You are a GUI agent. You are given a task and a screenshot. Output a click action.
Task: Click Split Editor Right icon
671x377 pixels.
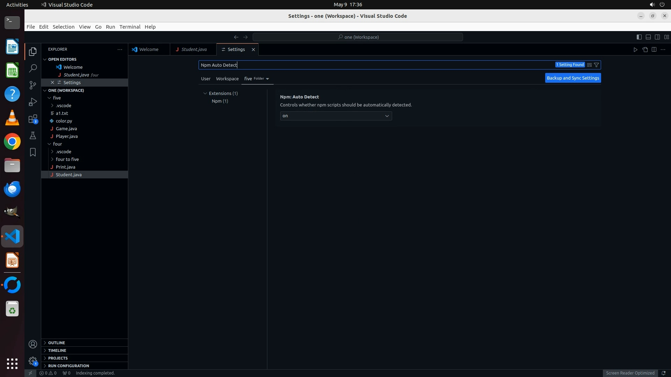pyautogui.click(x=654, y=50)
